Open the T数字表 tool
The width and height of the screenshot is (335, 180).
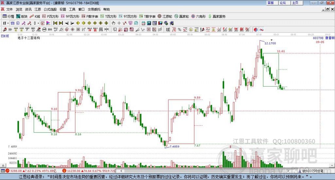(147, 16)
